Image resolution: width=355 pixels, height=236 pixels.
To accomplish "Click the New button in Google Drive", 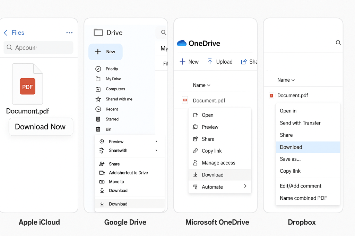I will point(105,52).
